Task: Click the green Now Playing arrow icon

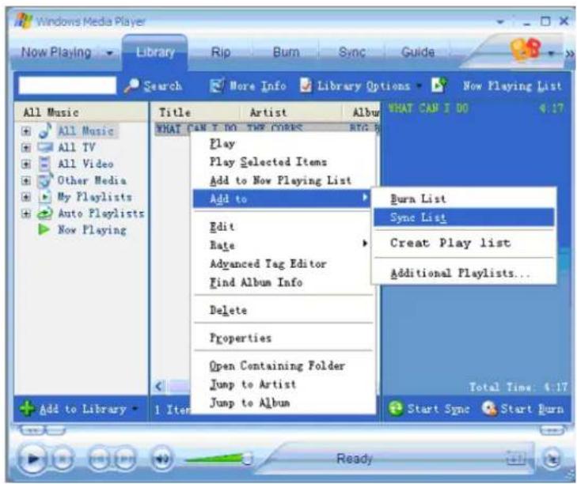Action: coord(44,229)
